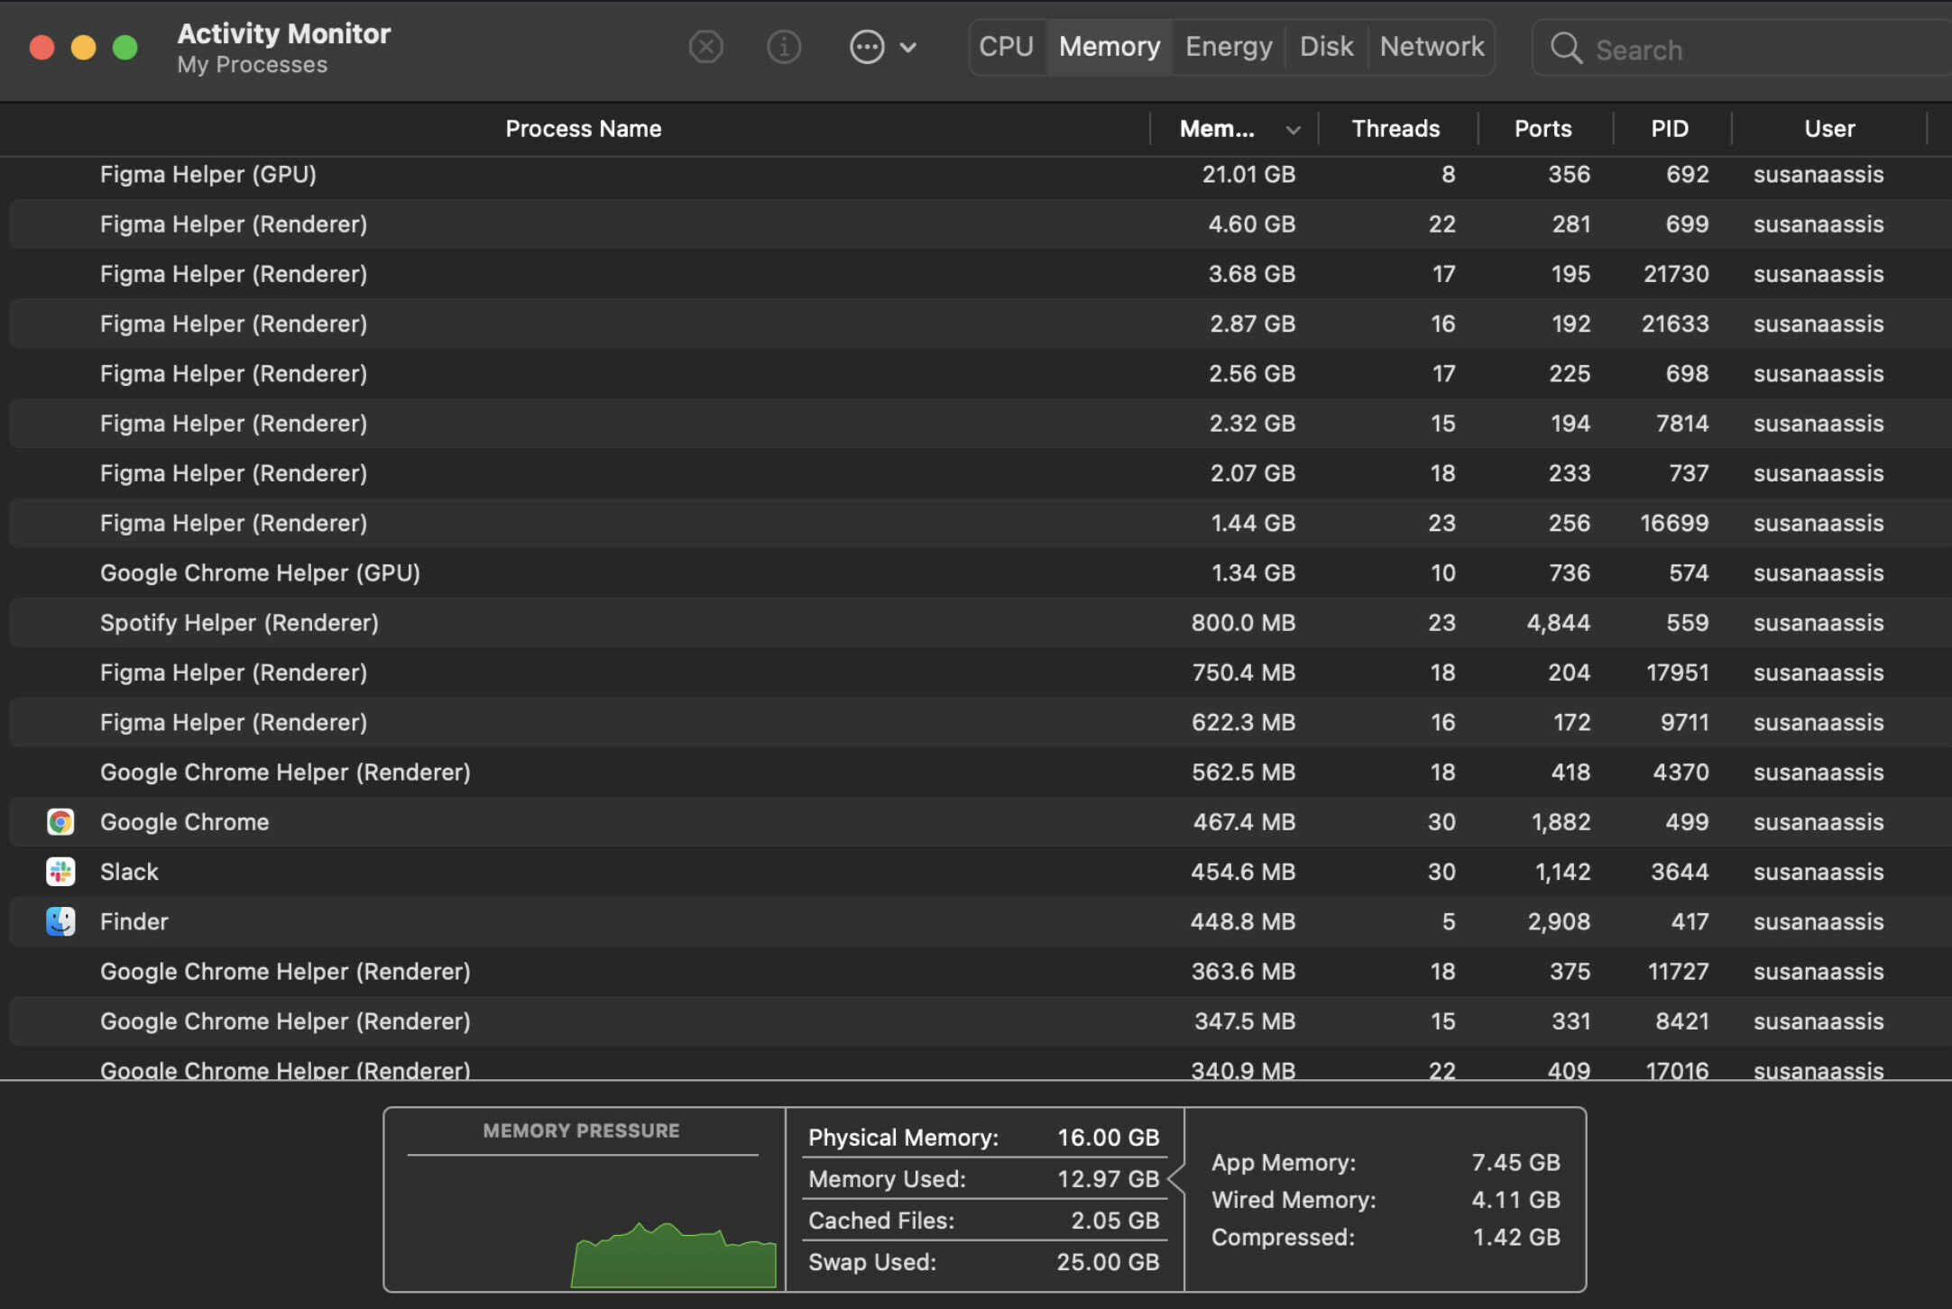This screenshot has height=1309, width=1952.
Task: Click the Cached Files 2.05 GB value
Action: coord(1115,1221)
